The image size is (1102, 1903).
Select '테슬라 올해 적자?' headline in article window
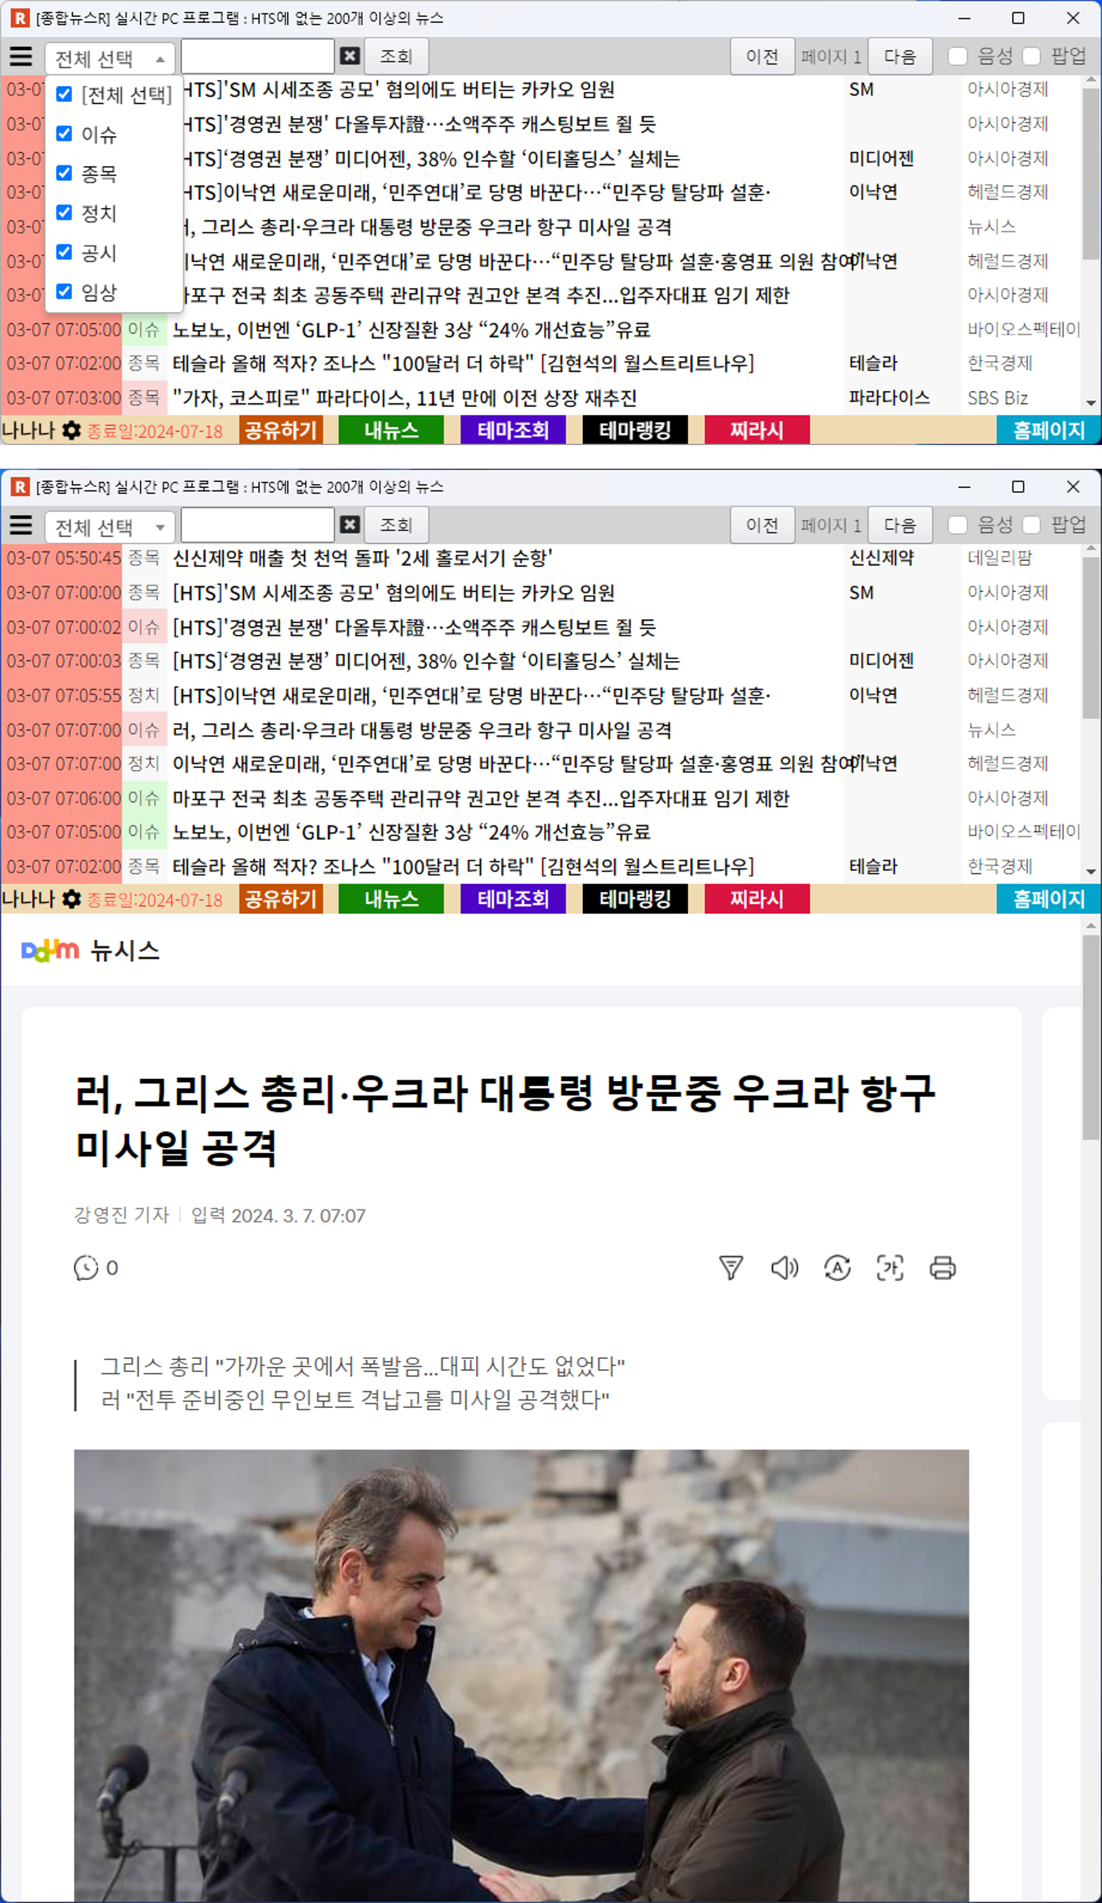(463, 866)
